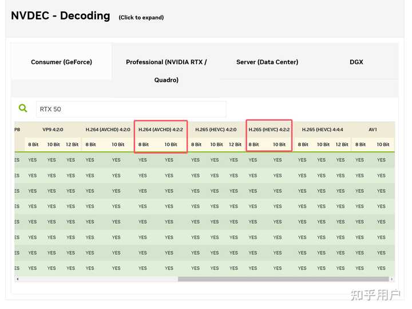
Task: Click the H.264 (AVCHD) 4:2:2 header
Action: click(x=161, y=129)
